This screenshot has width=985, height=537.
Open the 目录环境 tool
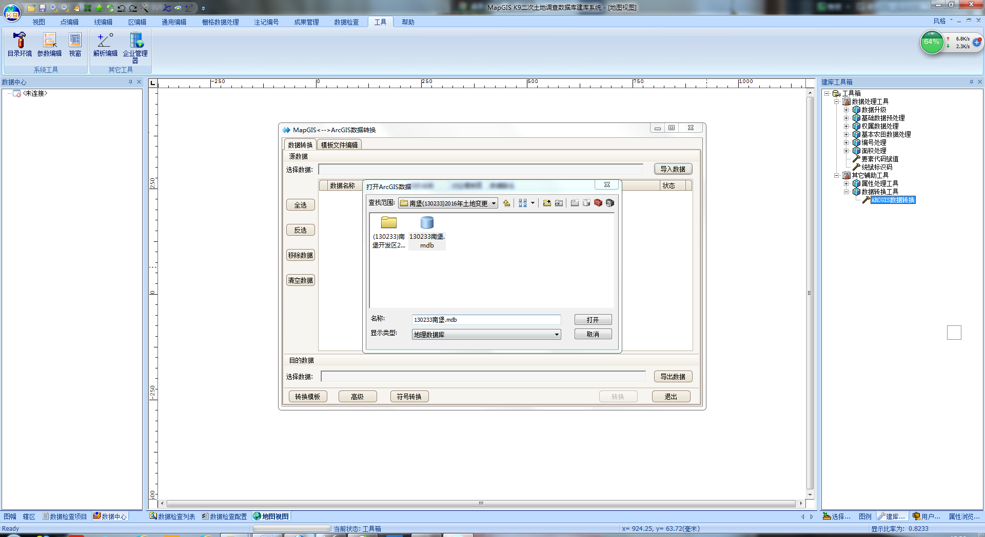pos(19,45)
